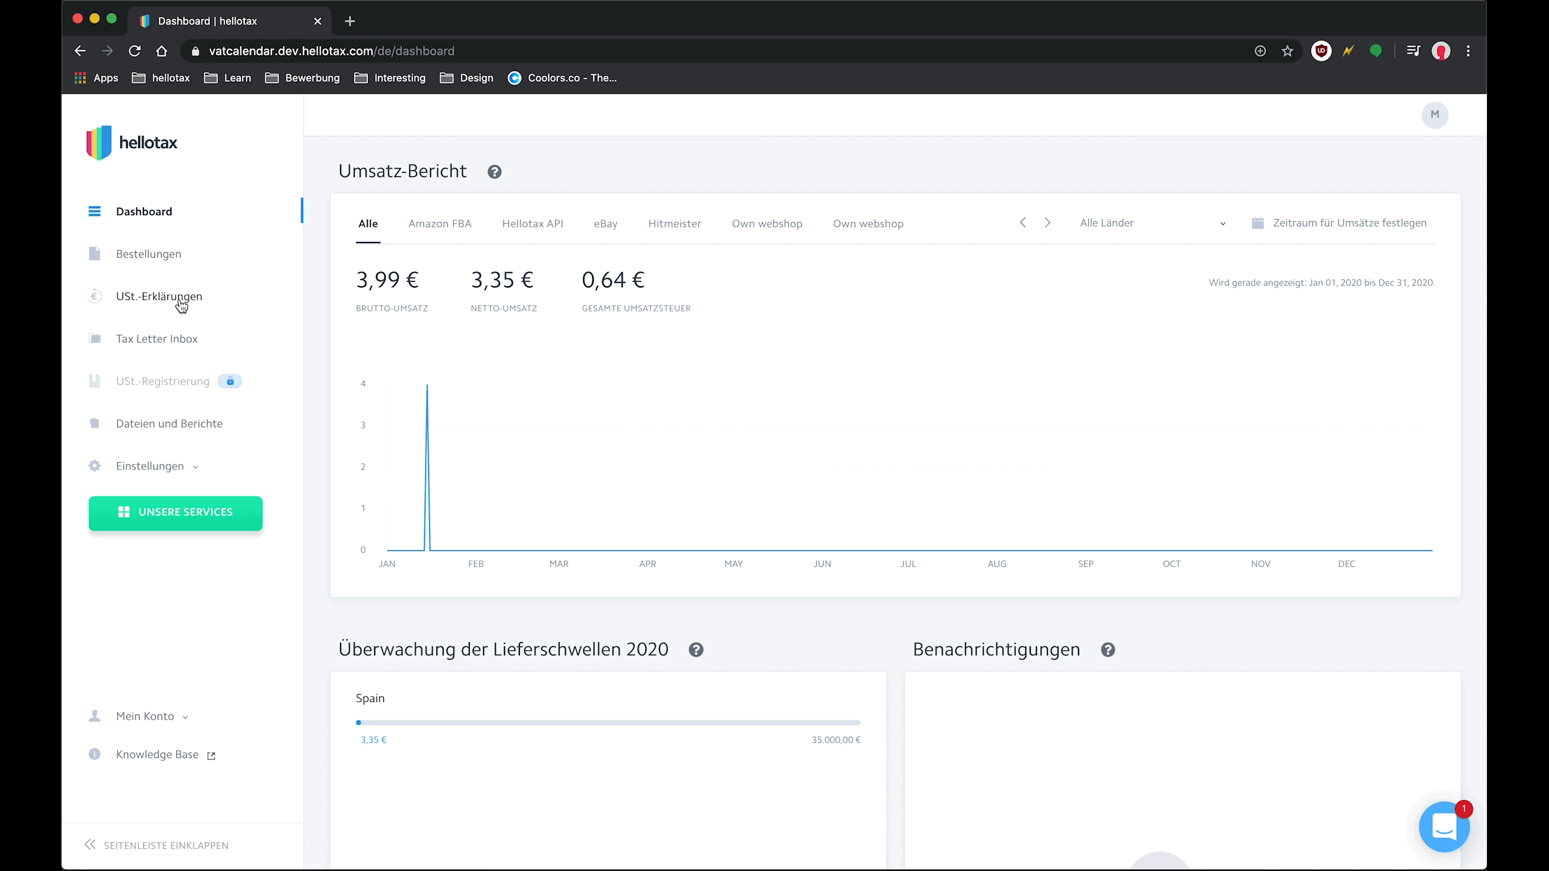Viewport: 1549px width, 871px height.
Task: Open Tax Letter Inbox
Action: (157, 338)
